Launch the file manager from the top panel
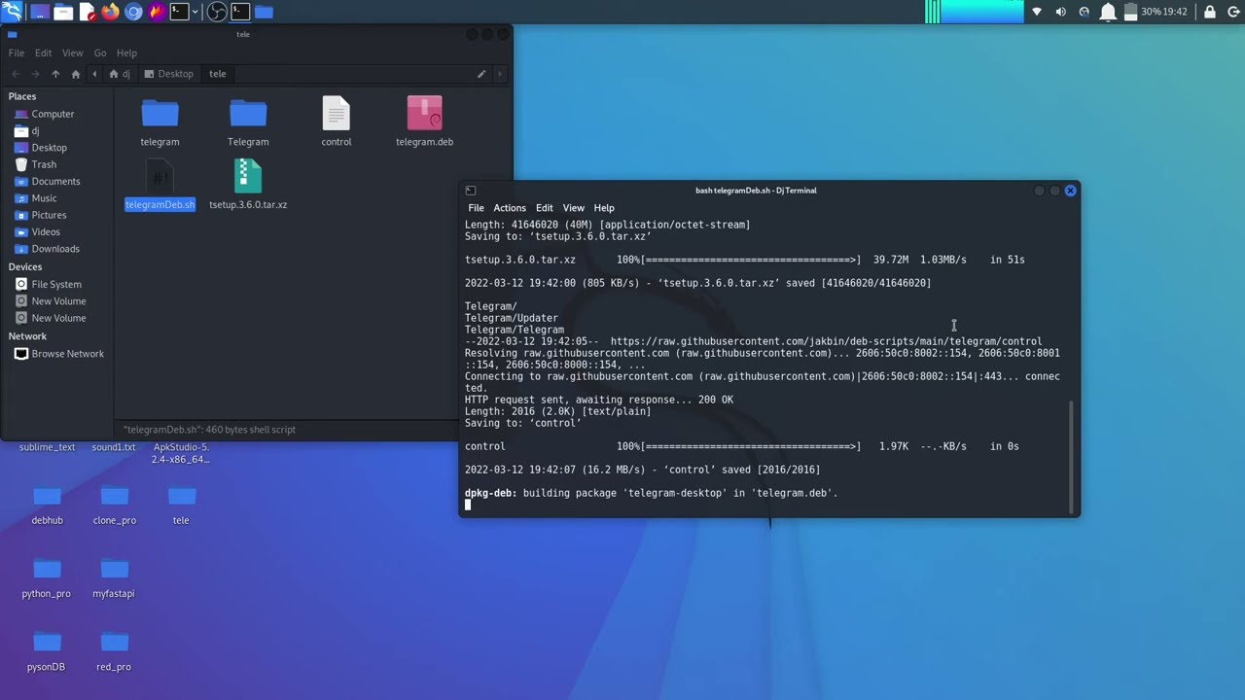 tap(63, 12)
